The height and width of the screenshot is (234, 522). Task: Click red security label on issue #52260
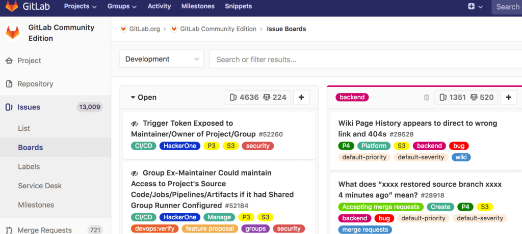pos(257,146)
